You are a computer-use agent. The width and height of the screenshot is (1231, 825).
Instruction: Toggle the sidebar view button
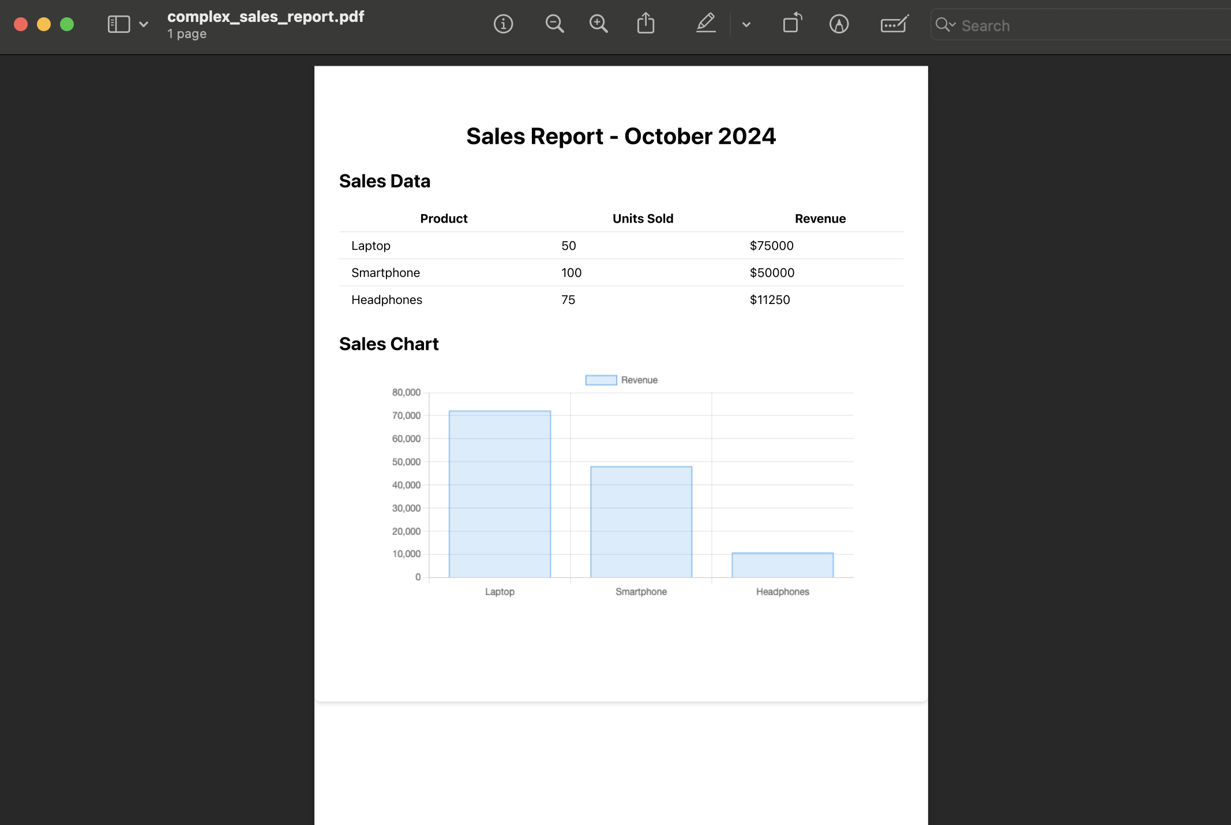pos(119,24)
